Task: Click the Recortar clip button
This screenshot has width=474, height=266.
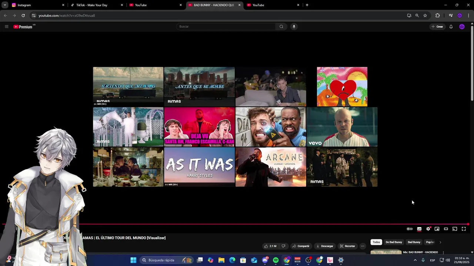Action: tap(347, 246)
